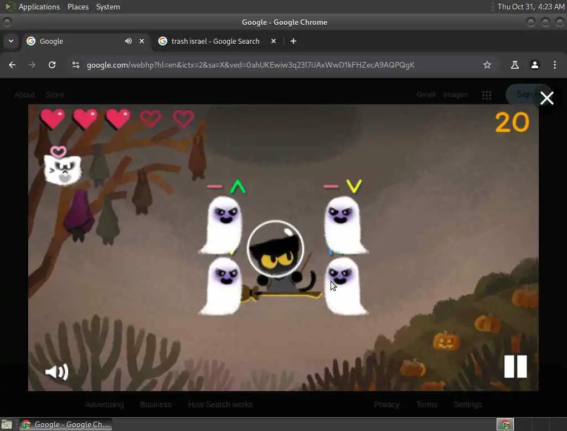The width and height of the screenshot is (567, 431).
Task: Open the Gmail link
Action: click(426, 94)
